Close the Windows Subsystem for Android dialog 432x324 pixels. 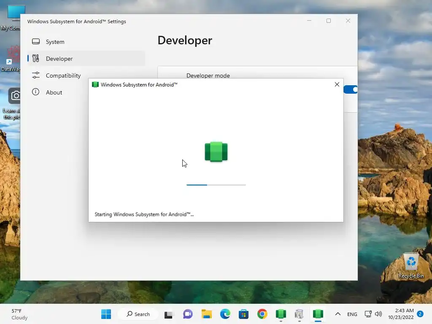pyautogui.click(x=337, y=84)
